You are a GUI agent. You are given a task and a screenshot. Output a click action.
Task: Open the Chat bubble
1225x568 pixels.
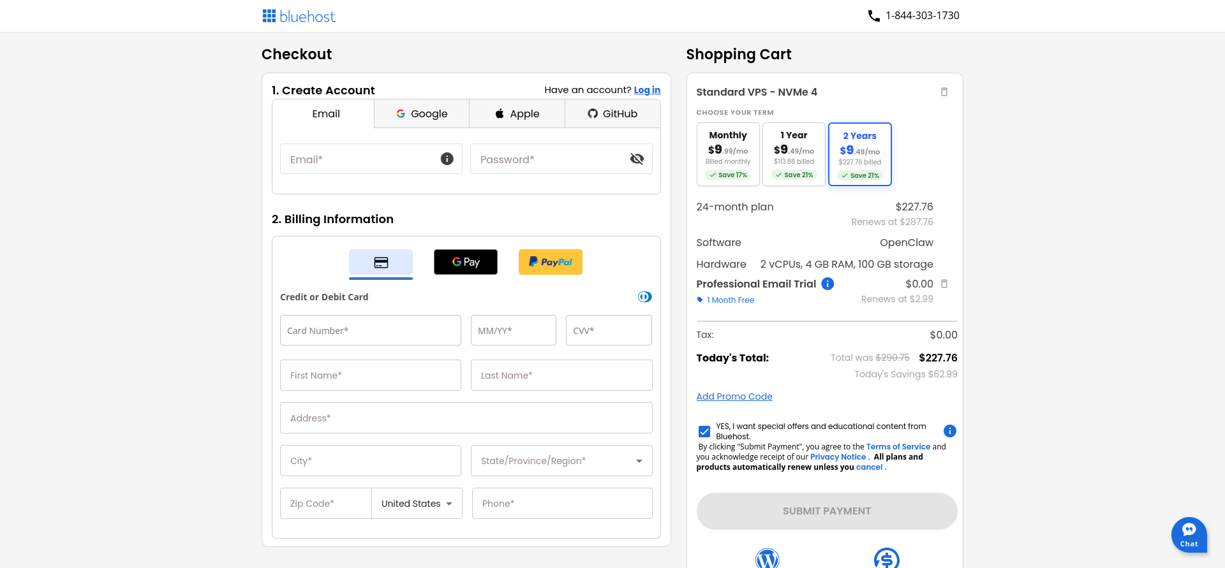(x=1189, y=535)
